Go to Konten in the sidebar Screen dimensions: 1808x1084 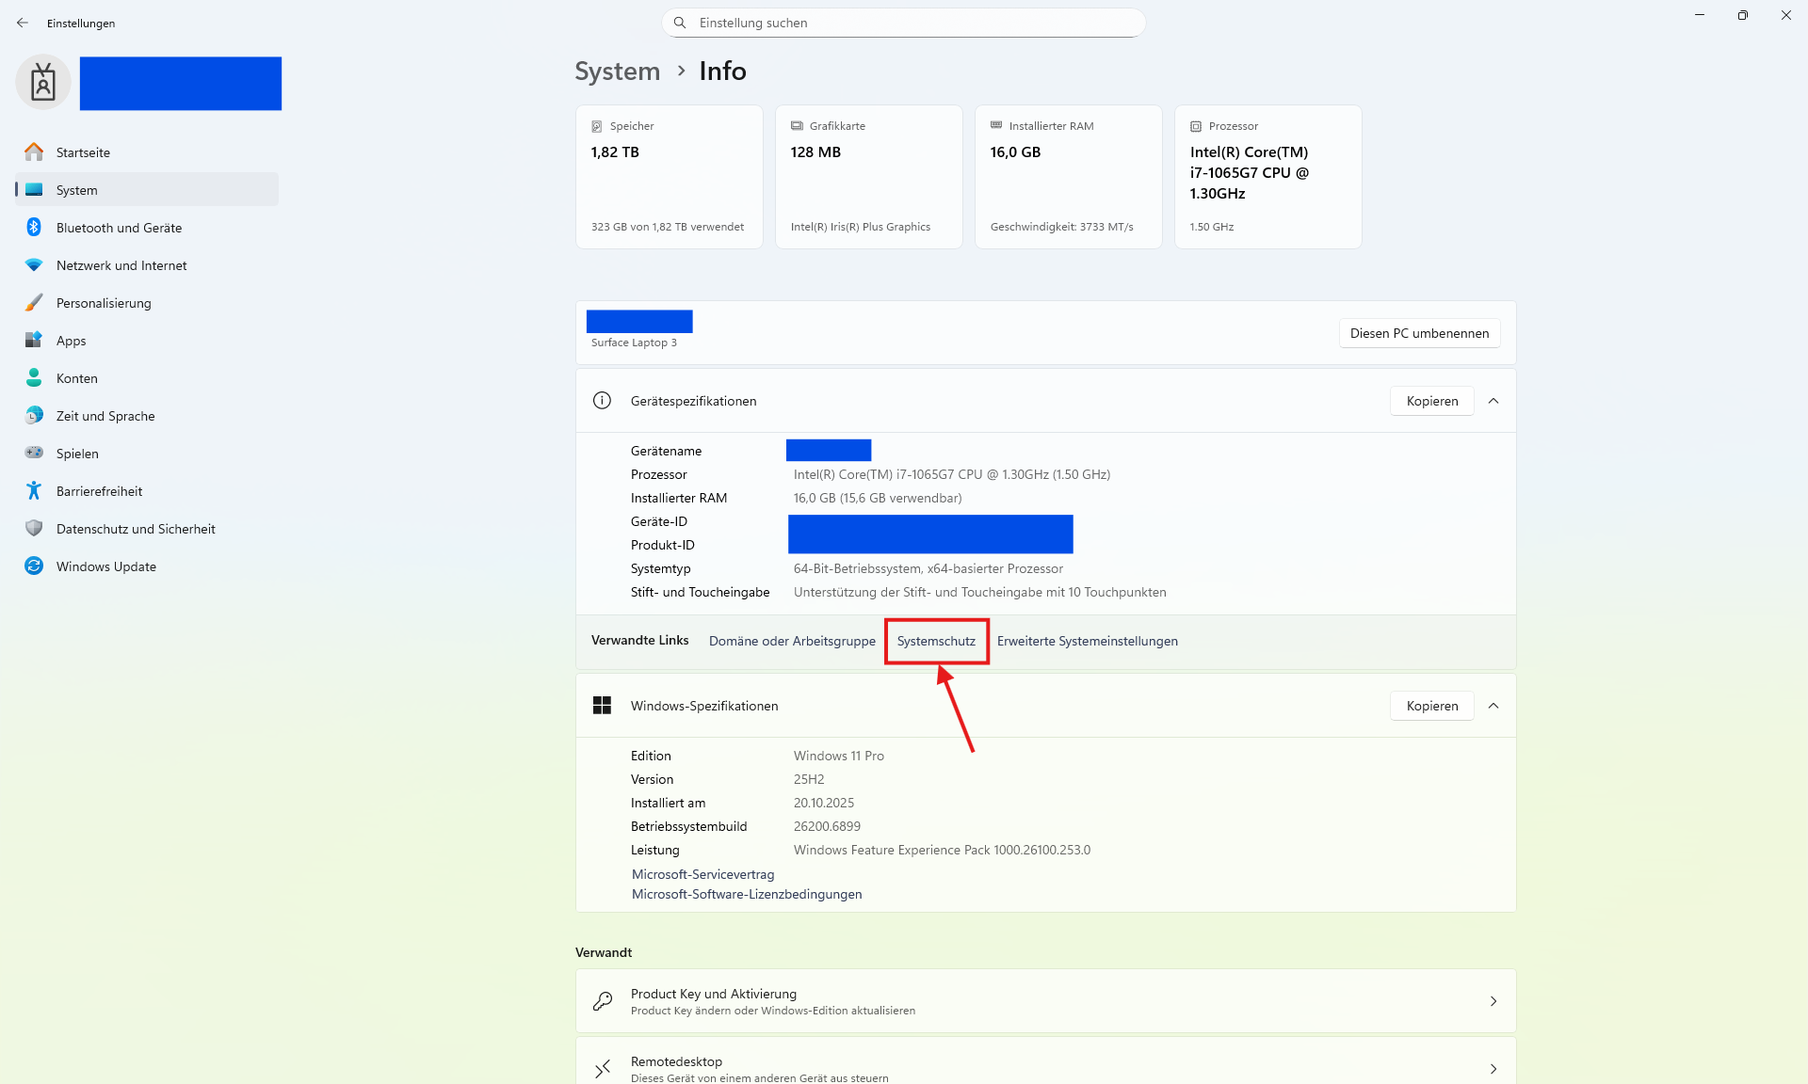tap(76, 378)
